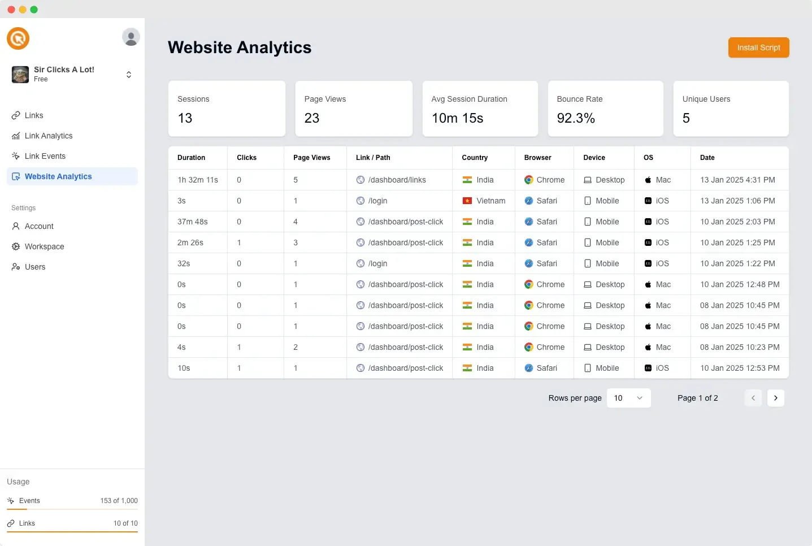Expand the workspace switcher chevrons

coord(129,75)
